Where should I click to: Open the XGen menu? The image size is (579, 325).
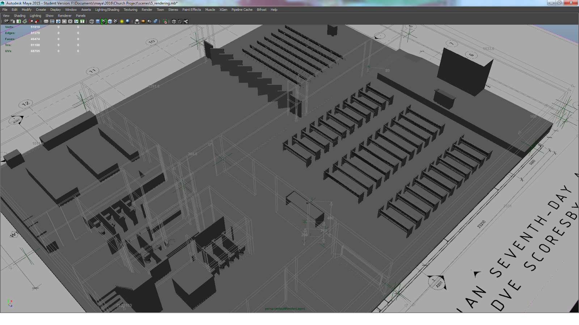pos(223,10)
